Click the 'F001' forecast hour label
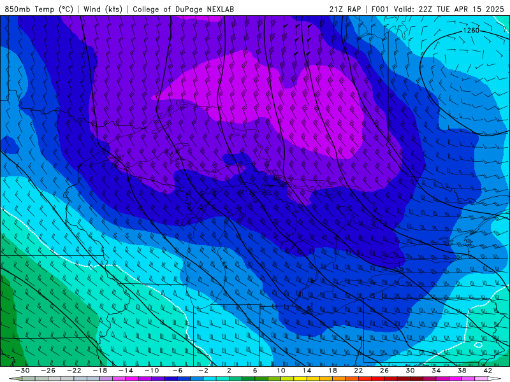This screenshot has height=382, width=510. tap(381, 9)
